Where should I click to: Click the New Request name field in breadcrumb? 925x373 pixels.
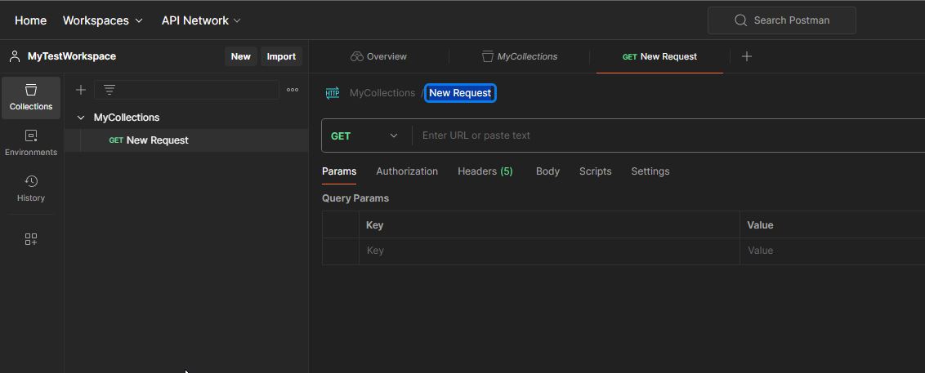[460, 93]
